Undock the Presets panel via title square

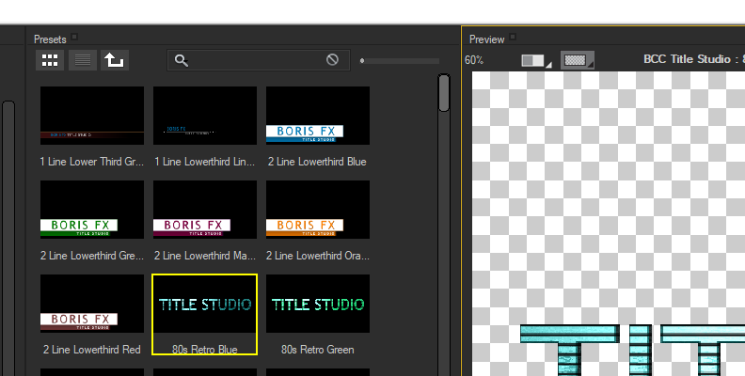click(x=75, y=39)
